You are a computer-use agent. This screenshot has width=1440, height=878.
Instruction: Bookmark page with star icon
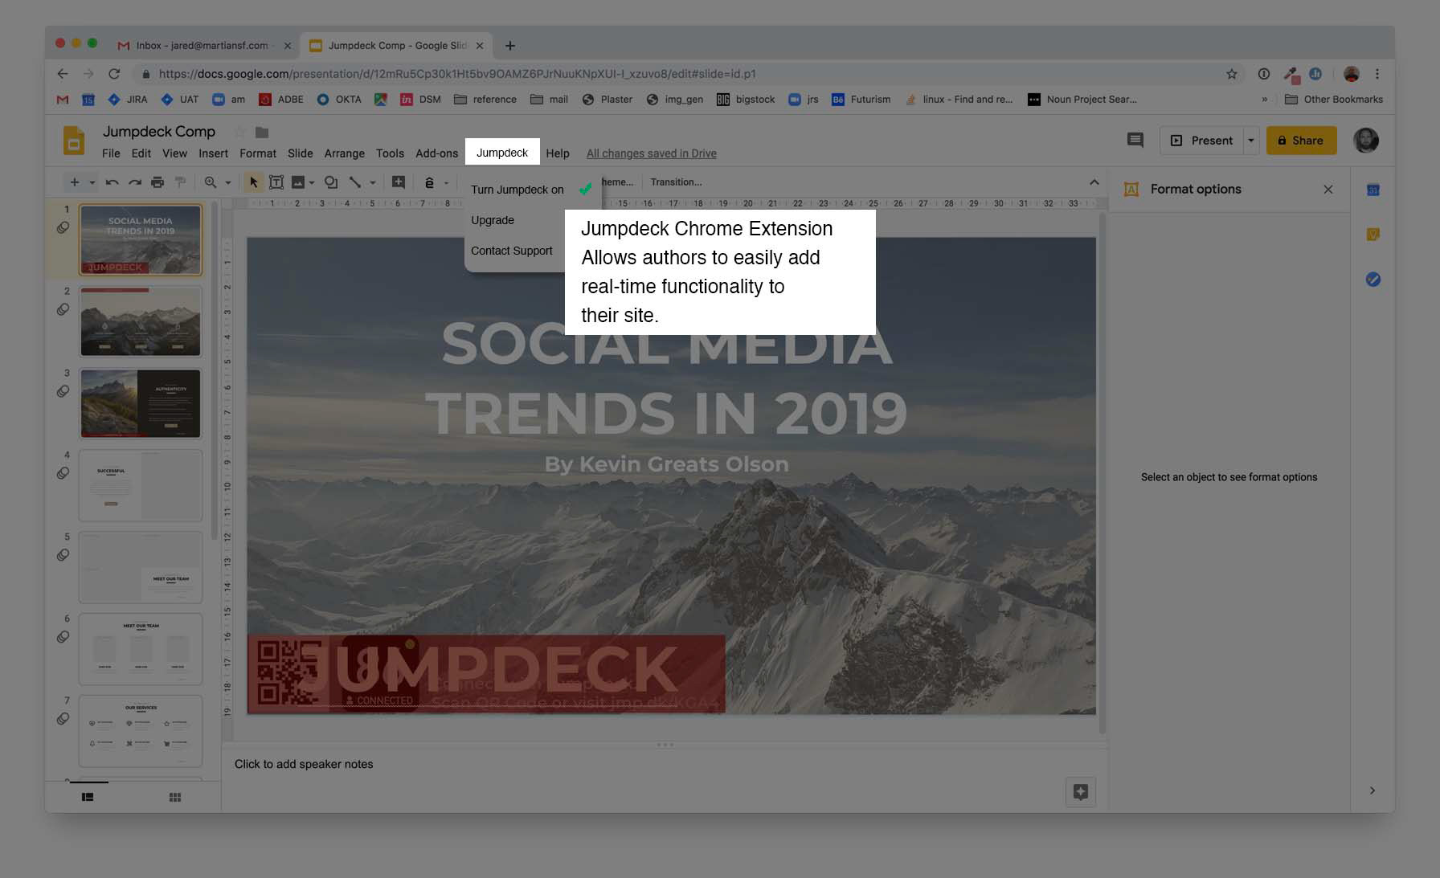(x=1232, y=74)
